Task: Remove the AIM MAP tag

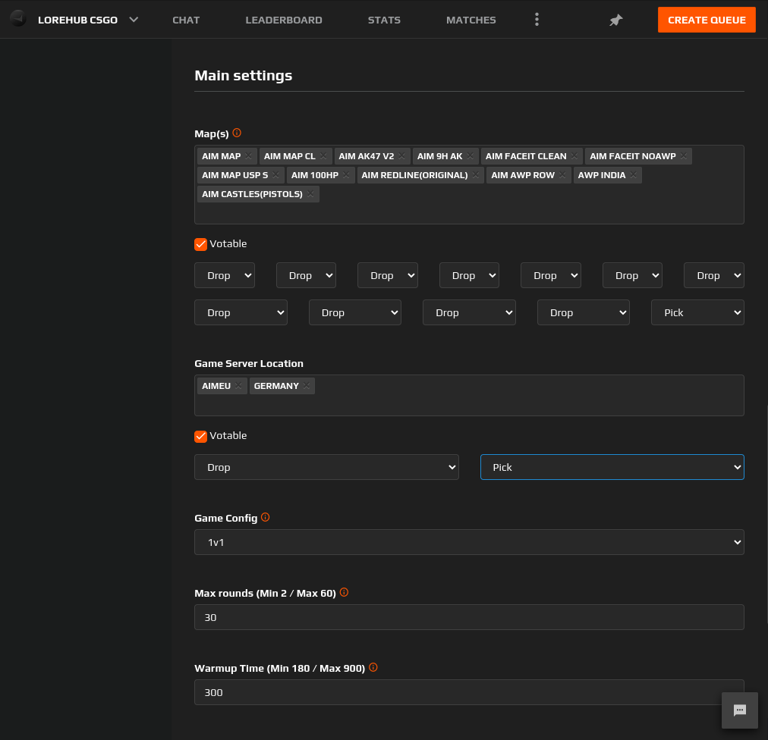Action: coord(249,155)
